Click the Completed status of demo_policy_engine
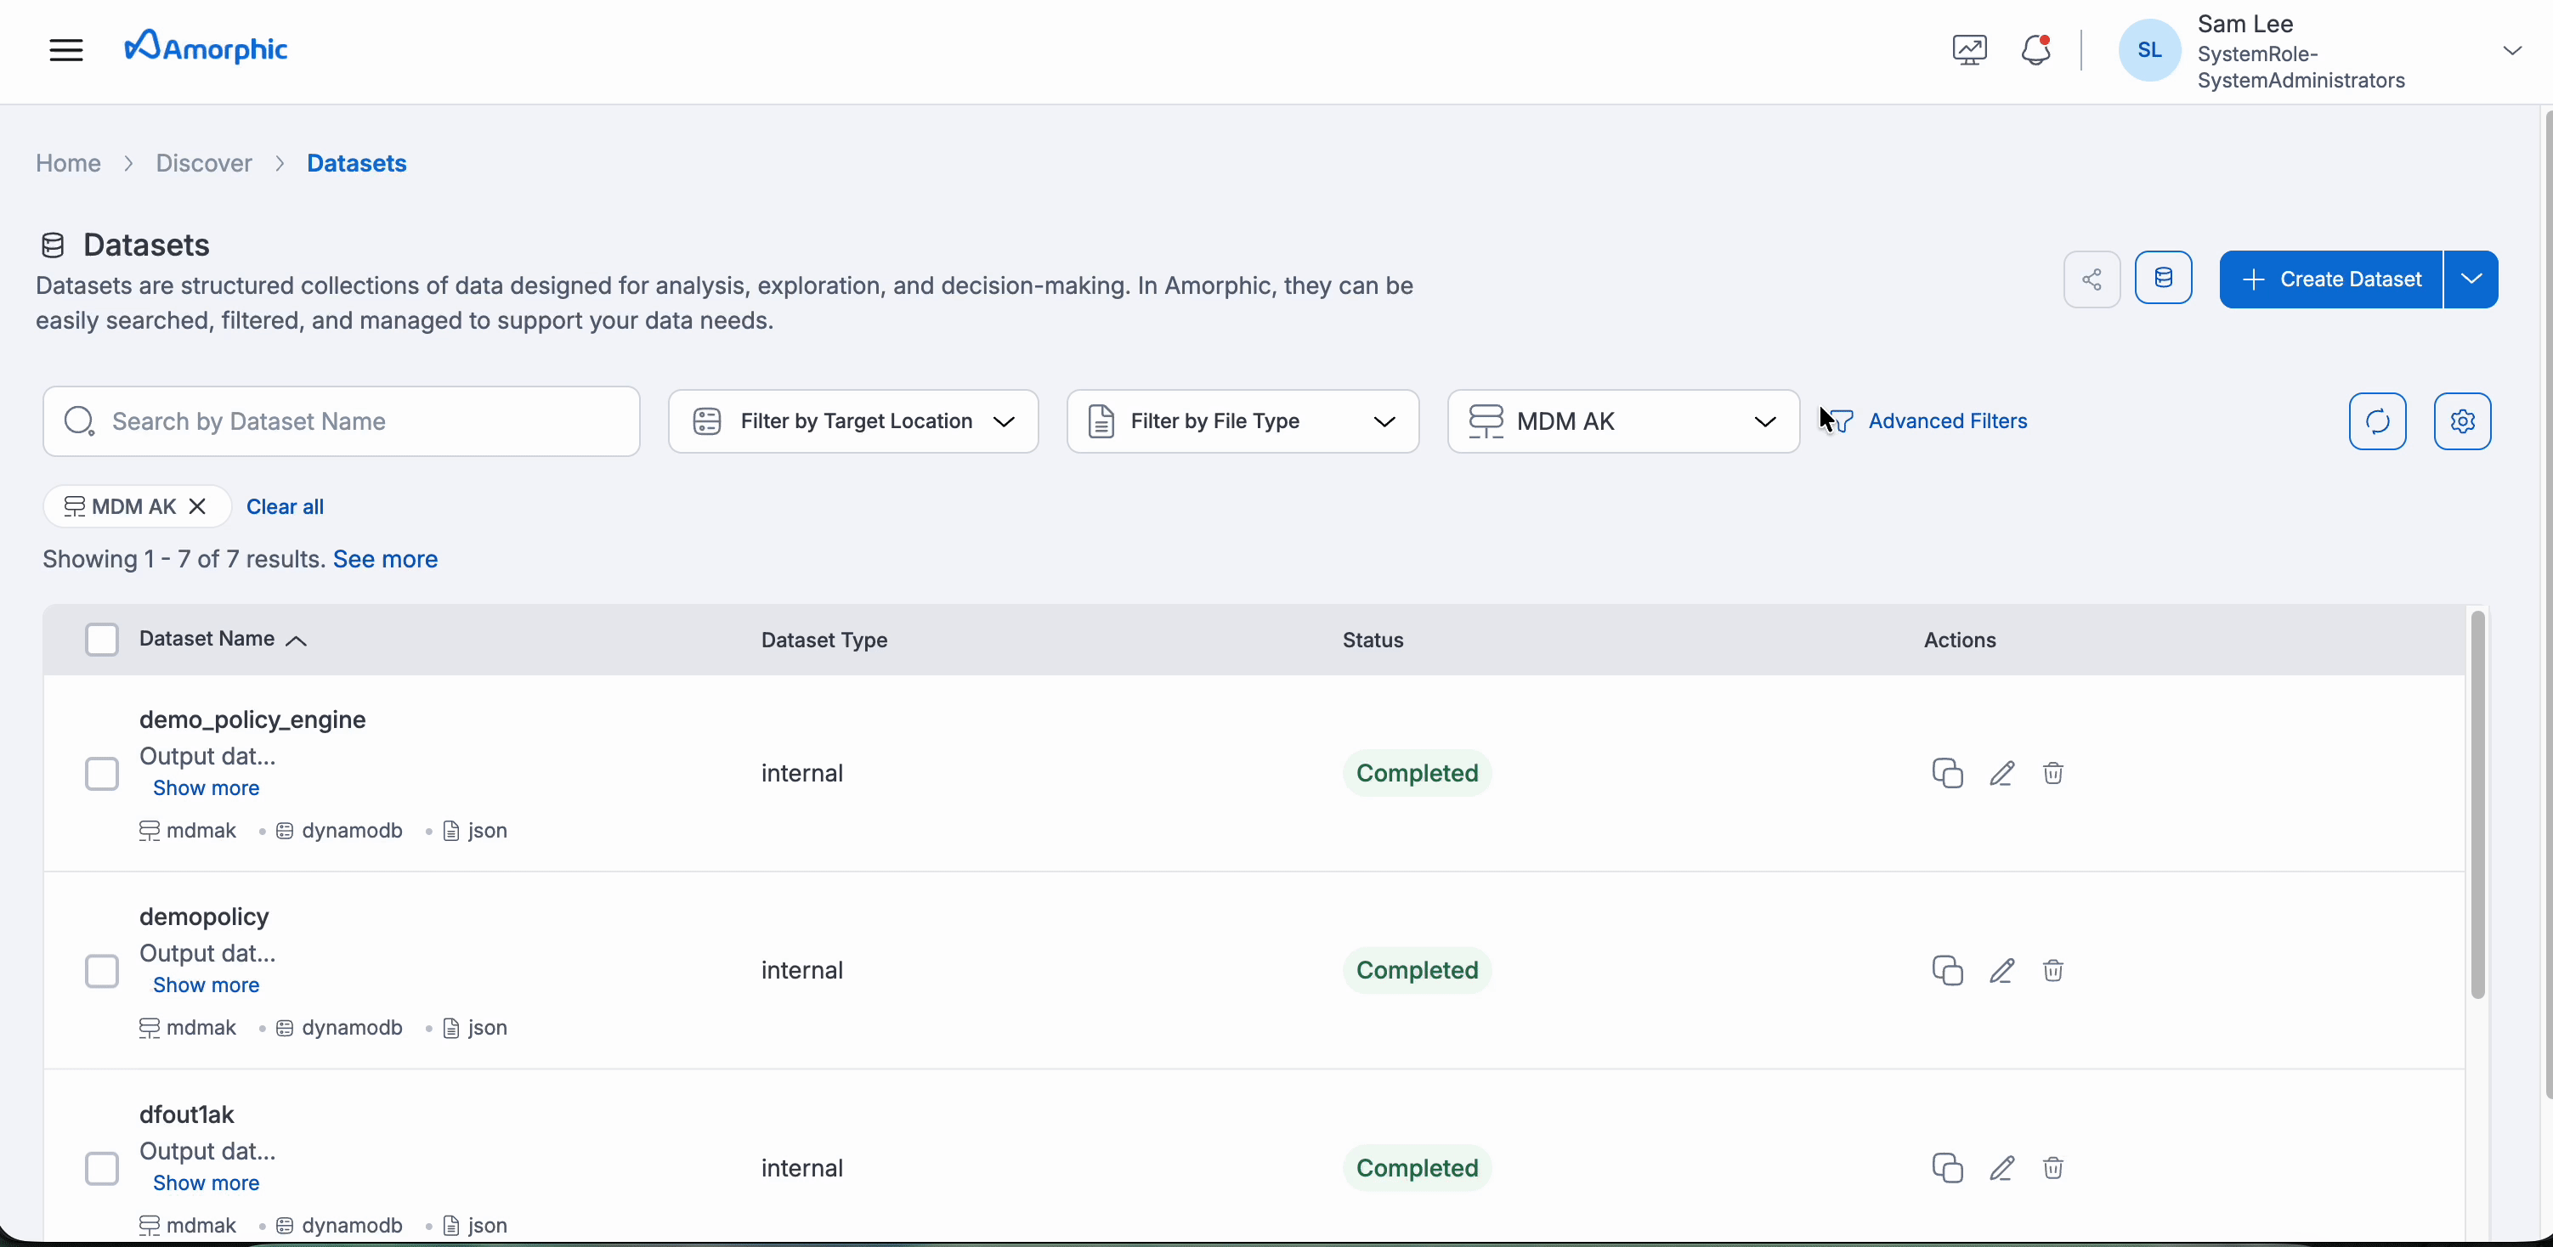2553x1247 pixels. tap(1418, 774)
